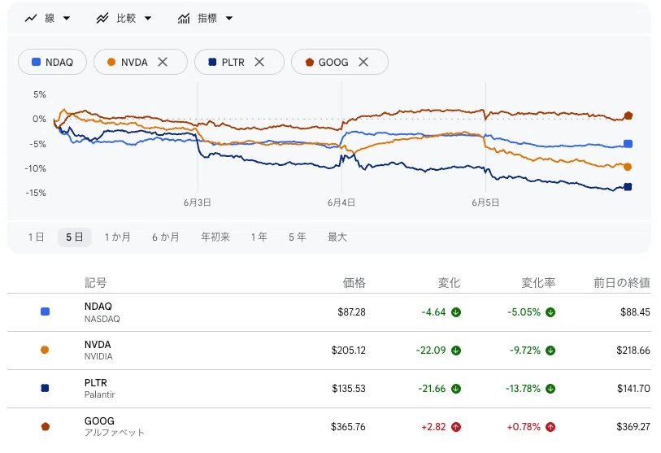
Task: Select the NDAQ chip
Action: coord(52,62)
